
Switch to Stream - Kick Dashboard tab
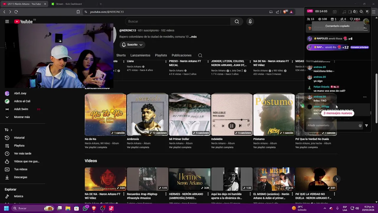point(69,4)
